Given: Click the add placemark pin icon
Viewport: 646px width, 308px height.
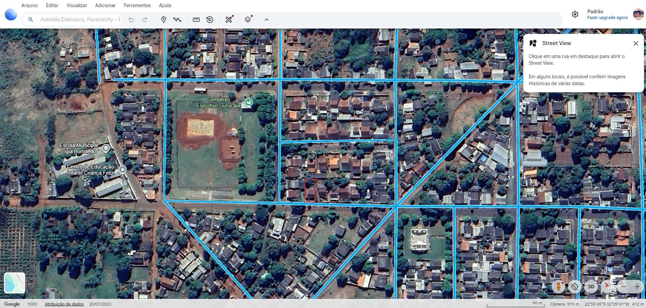Looking at the screenshot, I should [x=163, y=20].
